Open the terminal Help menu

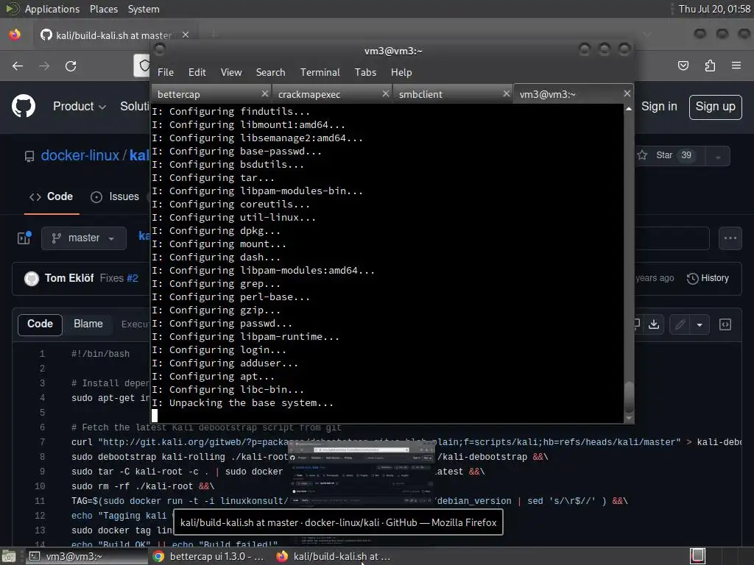401,72
